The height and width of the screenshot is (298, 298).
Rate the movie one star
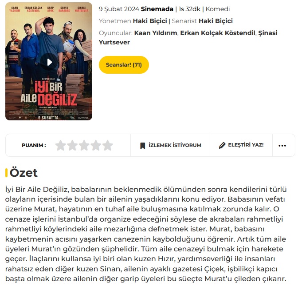[60, 145]
